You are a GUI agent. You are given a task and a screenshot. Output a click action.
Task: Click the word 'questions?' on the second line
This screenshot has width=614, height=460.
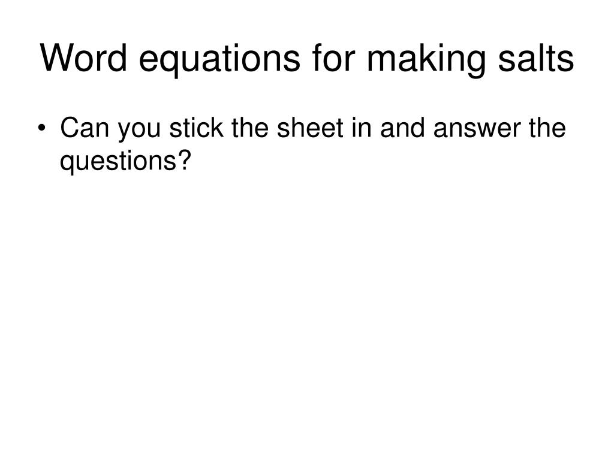coord(125,161)
